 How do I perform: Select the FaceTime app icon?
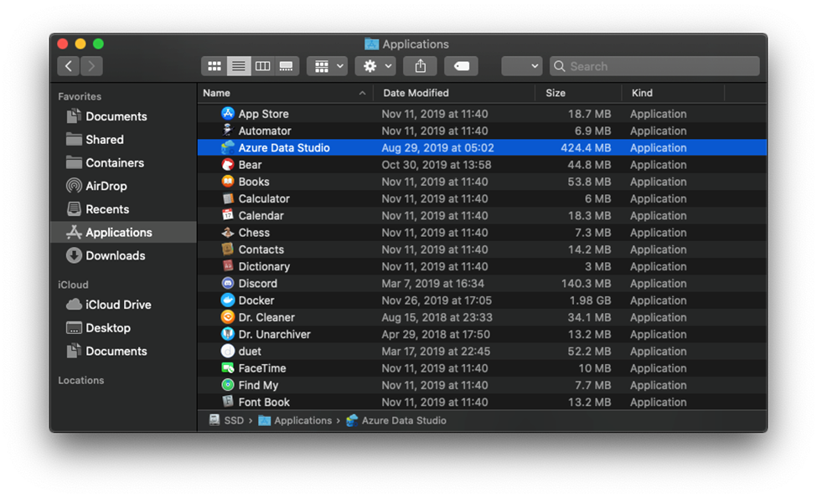[228, 368]
